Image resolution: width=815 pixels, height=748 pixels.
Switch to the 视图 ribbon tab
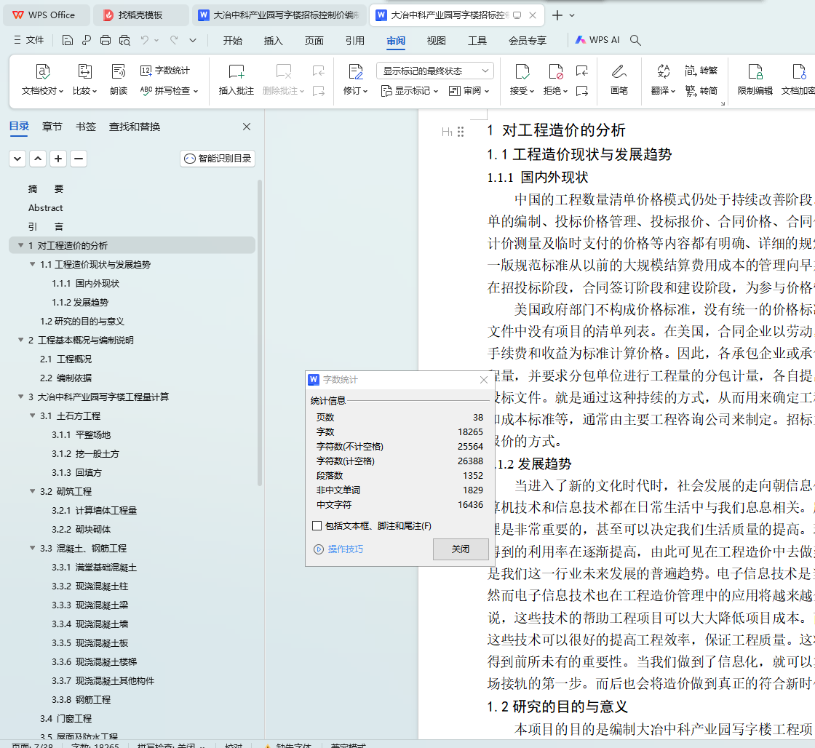[x=436, y=41]
